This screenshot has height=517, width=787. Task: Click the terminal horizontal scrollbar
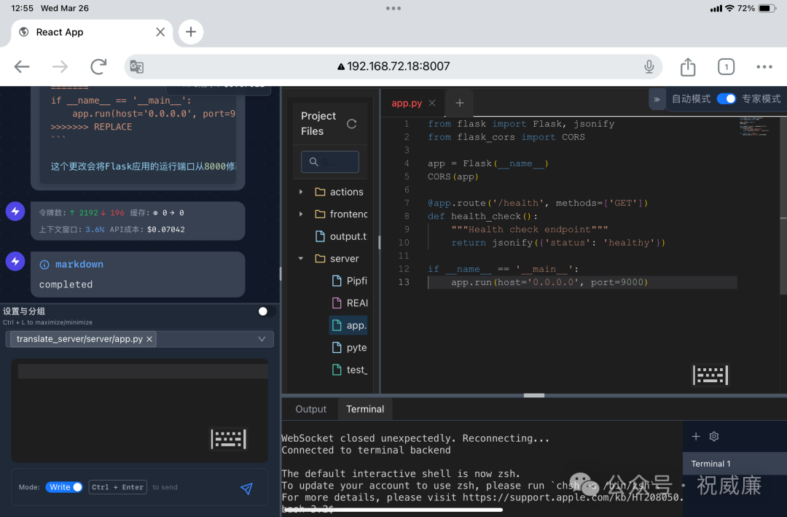pos(393,510)
